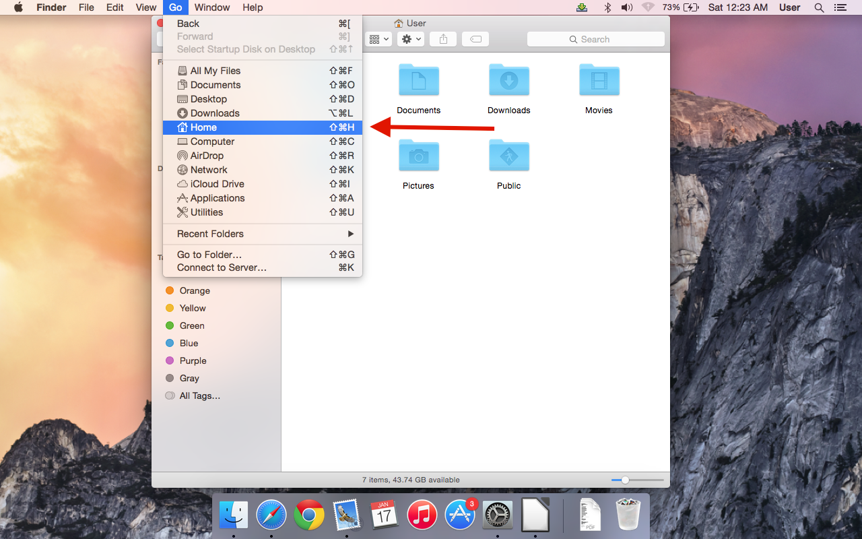This screenshot has height=539, width=862.
Task: Open System Preferences from the Dock
Action: (498, 516)
